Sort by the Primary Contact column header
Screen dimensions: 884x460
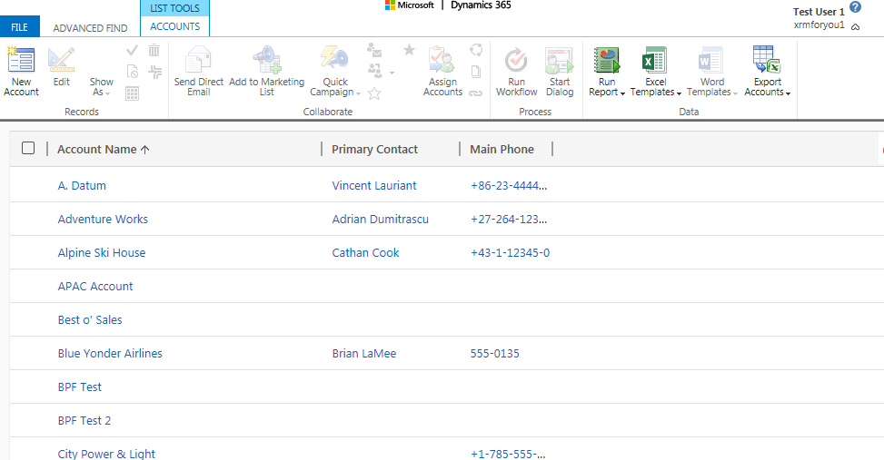(374, 149)
